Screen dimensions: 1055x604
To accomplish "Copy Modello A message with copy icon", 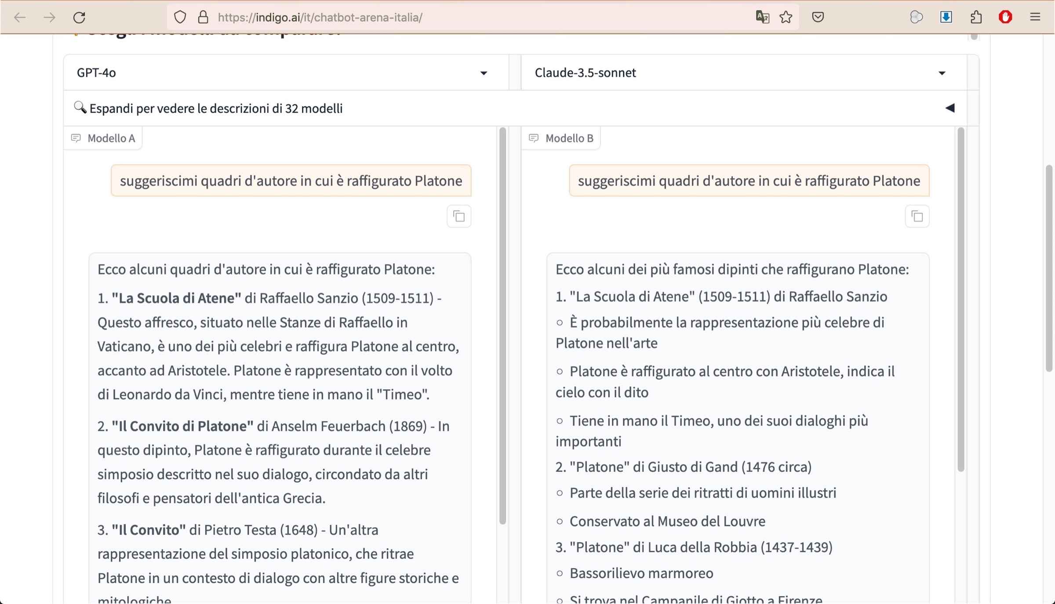I will coord(459,216).
